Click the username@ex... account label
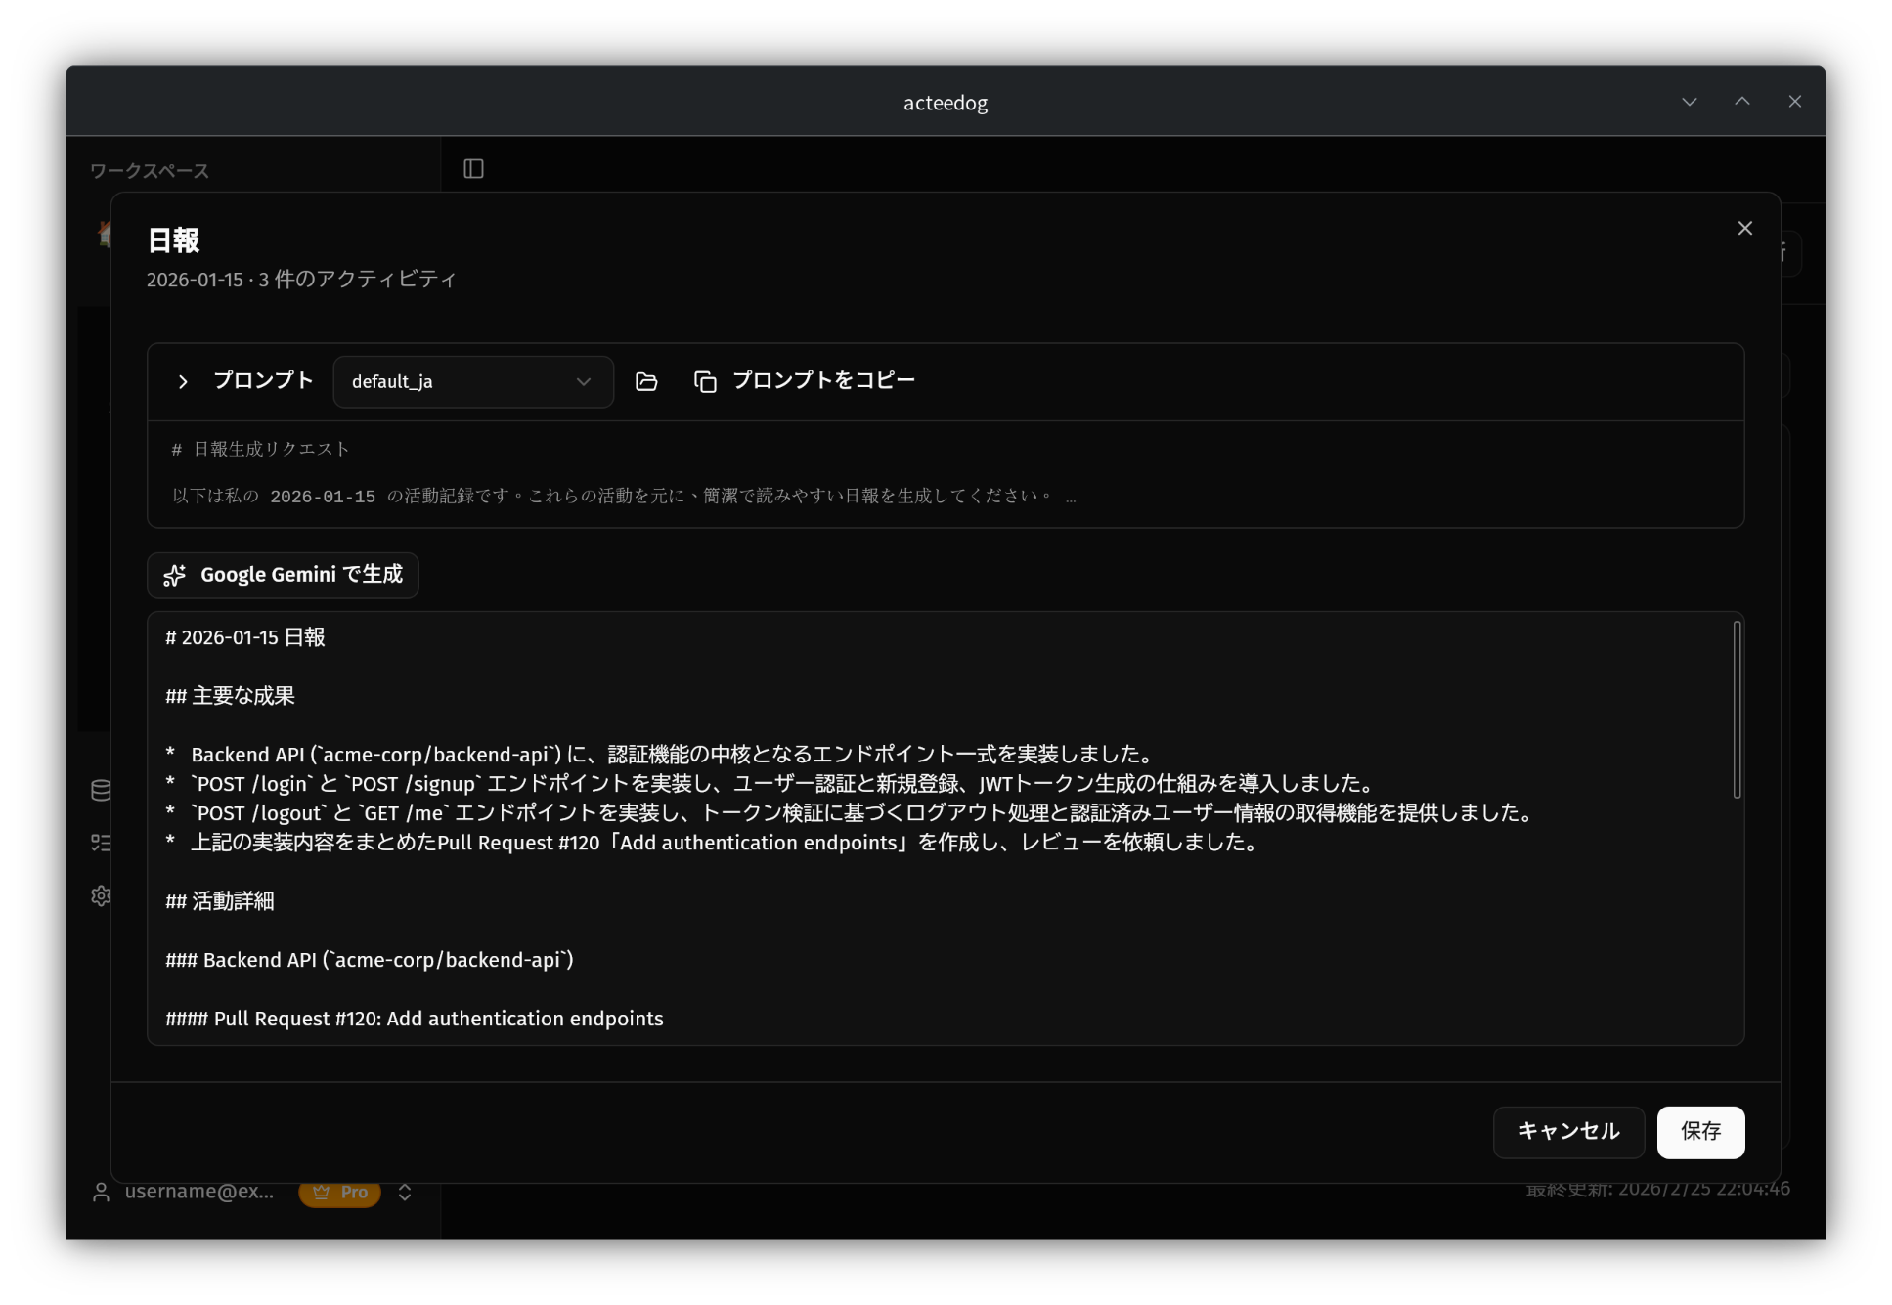This screenshot has height=1305, width=1892. [x=199, y=1192]
